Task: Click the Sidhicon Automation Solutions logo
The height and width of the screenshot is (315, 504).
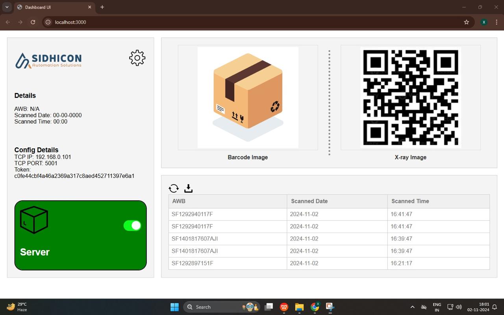Action: point(48,61)
